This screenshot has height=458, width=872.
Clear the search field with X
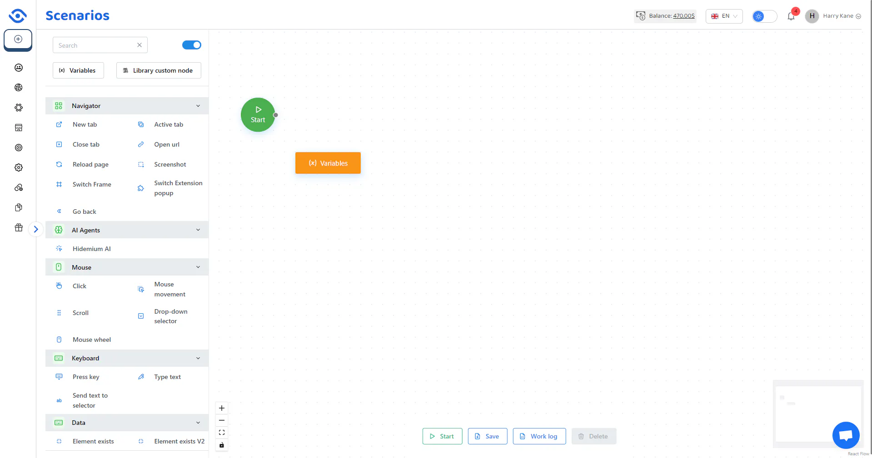[140, 45]
